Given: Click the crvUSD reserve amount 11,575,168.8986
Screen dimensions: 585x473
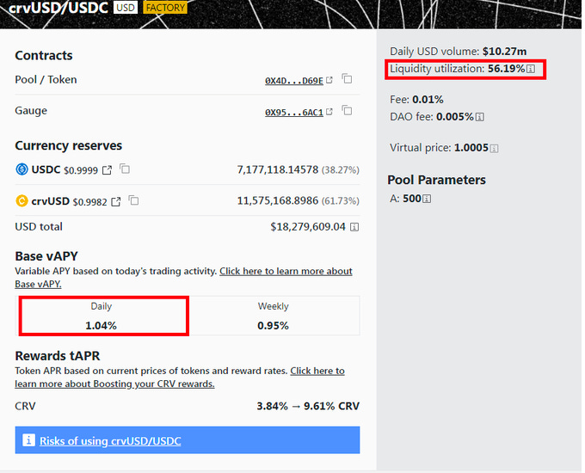Looking at the screenshot, I should click(278, 200).
